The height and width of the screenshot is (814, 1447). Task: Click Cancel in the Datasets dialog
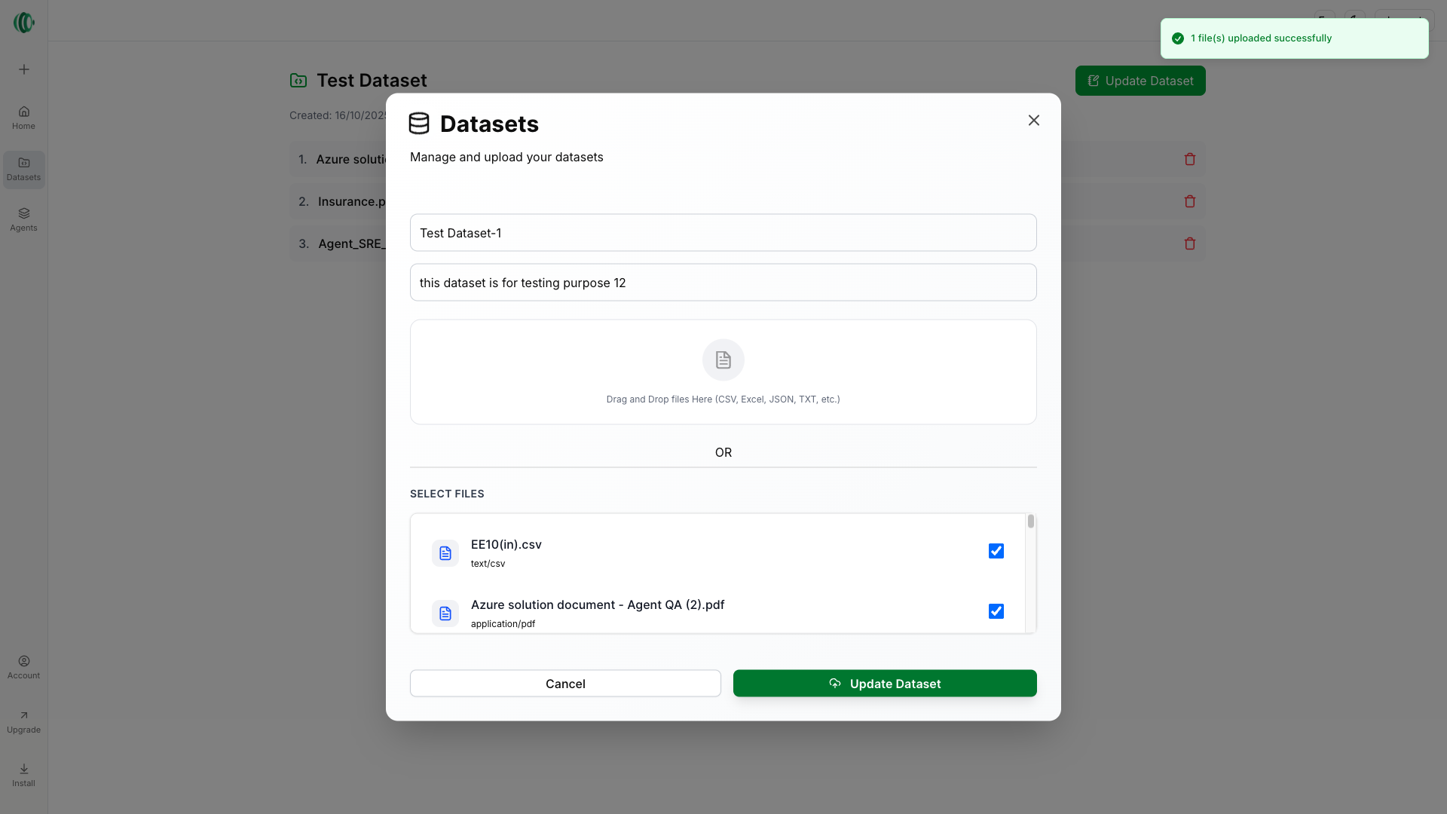pos(565,684)
